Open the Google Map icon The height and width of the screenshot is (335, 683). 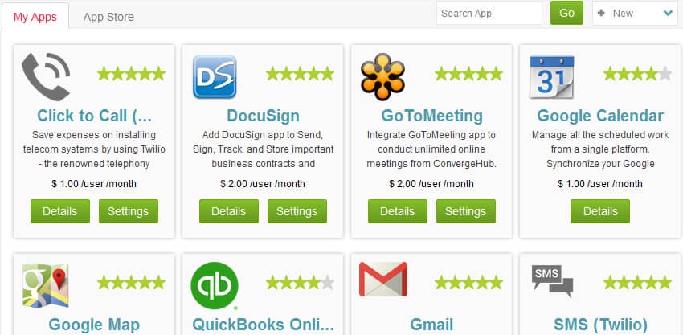(45, 286)
